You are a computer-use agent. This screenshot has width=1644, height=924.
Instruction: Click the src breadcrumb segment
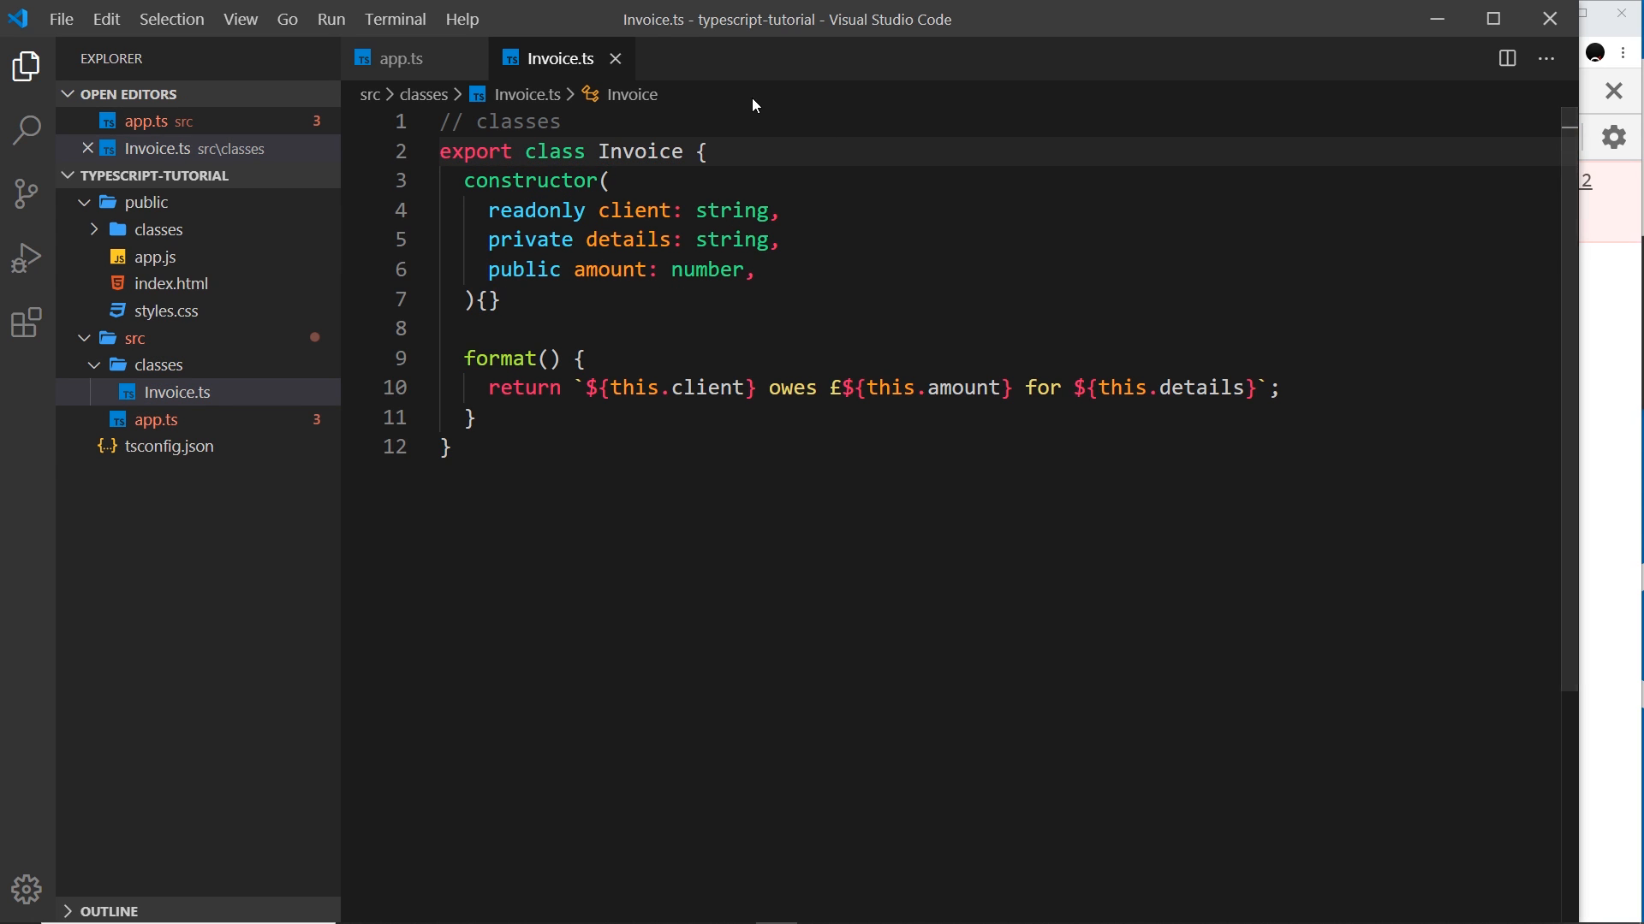tap(369, 94)
